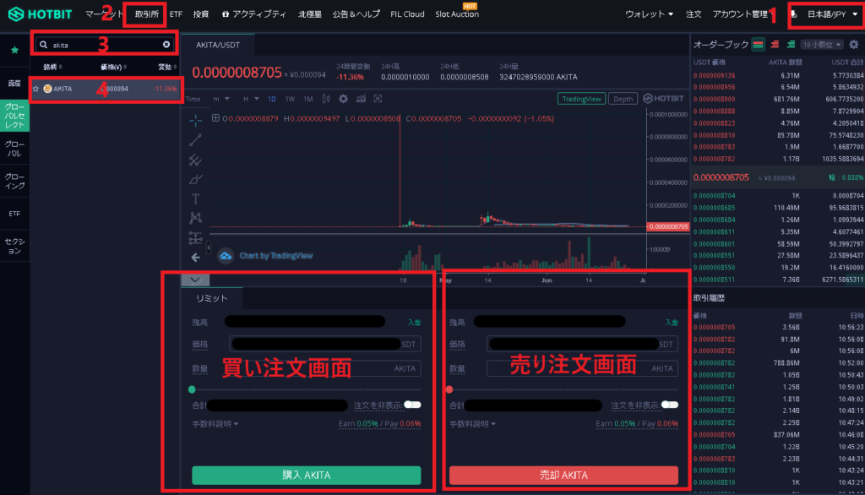The height and width of the screenshot is (495, 865).
Task: Select the favorites star sidebar icon
Action: click(x=15, y=50)
